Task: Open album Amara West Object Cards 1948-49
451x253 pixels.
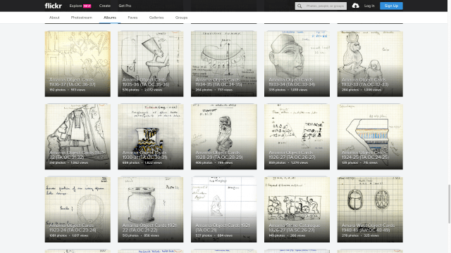Action: pos(370,209)
